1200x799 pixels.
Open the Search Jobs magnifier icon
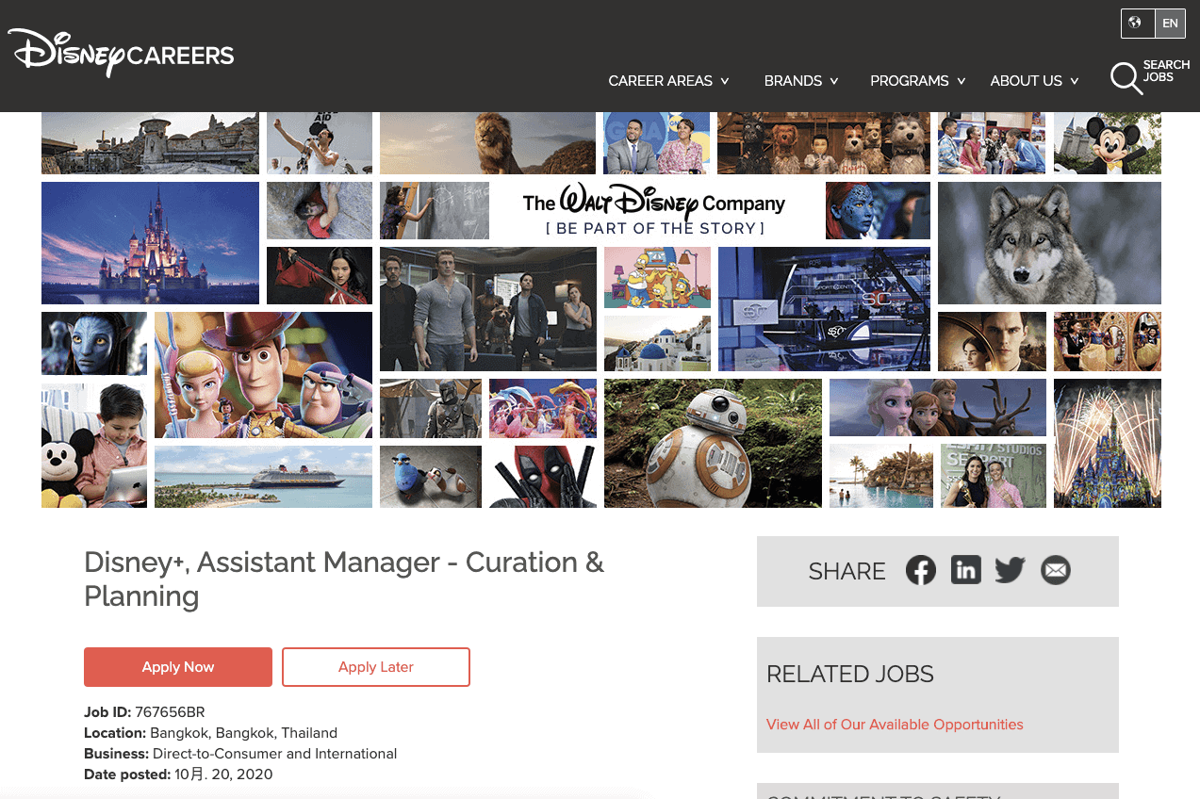pos(1126,78)
